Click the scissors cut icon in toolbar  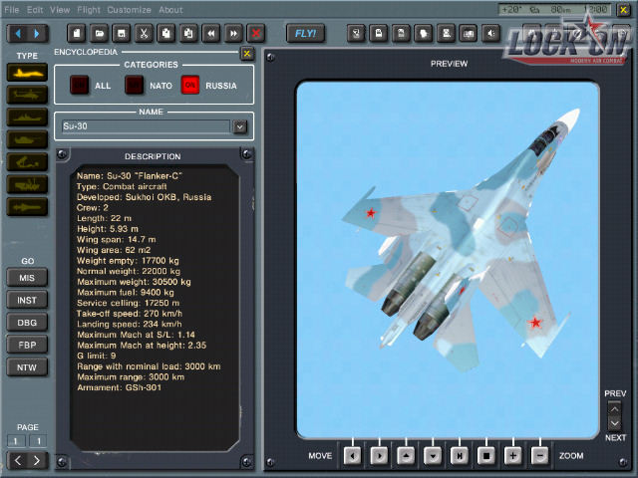tap(144, 33)
